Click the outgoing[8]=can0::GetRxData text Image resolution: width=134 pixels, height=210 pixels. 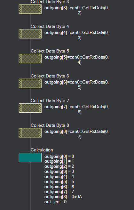[76, 134]
